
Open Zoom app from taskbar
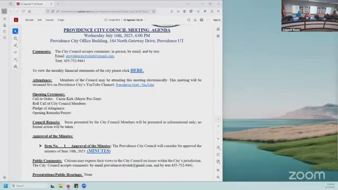(84, 186)
